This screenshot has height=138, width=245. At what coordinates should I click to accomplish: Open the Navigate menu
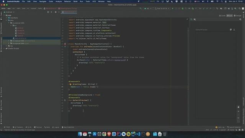tap(42, 2)
